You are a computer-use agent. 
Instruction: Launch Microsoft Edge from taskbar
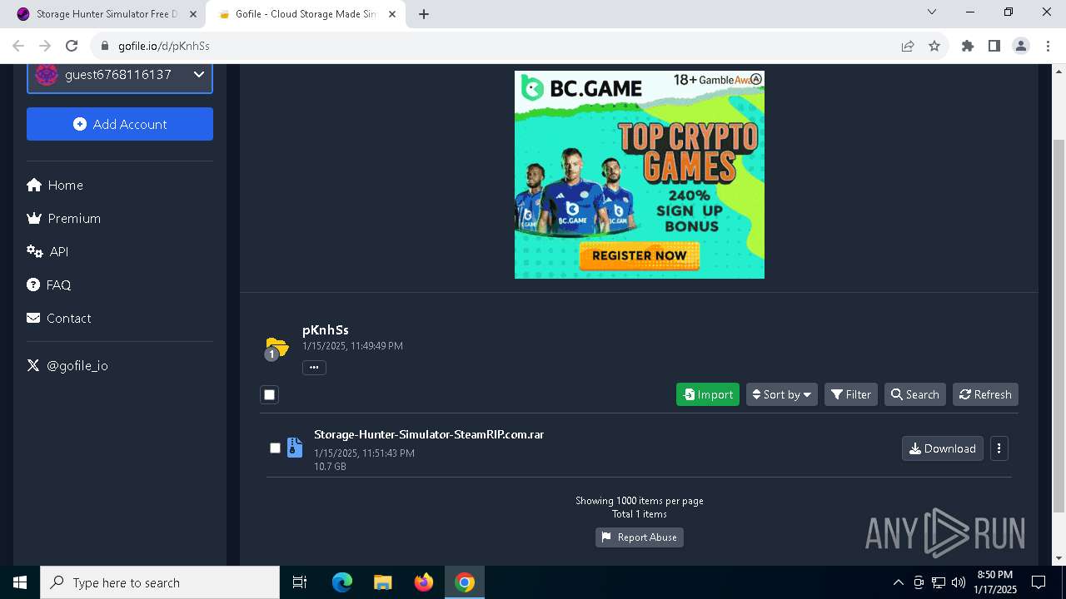[342, 582]
